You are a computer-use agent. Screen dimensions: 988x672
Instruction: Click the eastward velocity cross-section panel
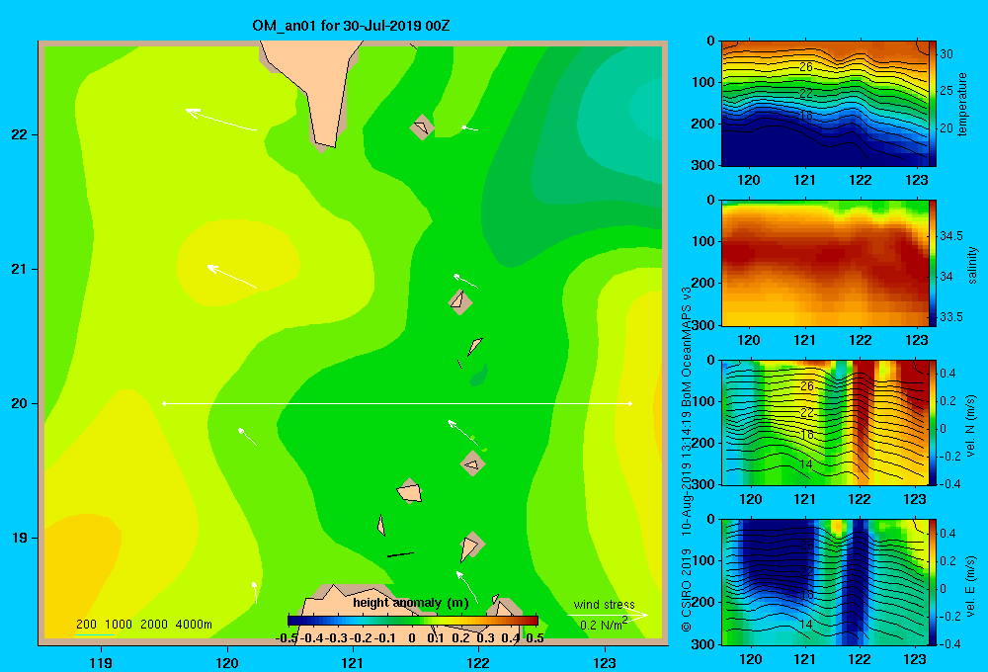pos(824,582)
